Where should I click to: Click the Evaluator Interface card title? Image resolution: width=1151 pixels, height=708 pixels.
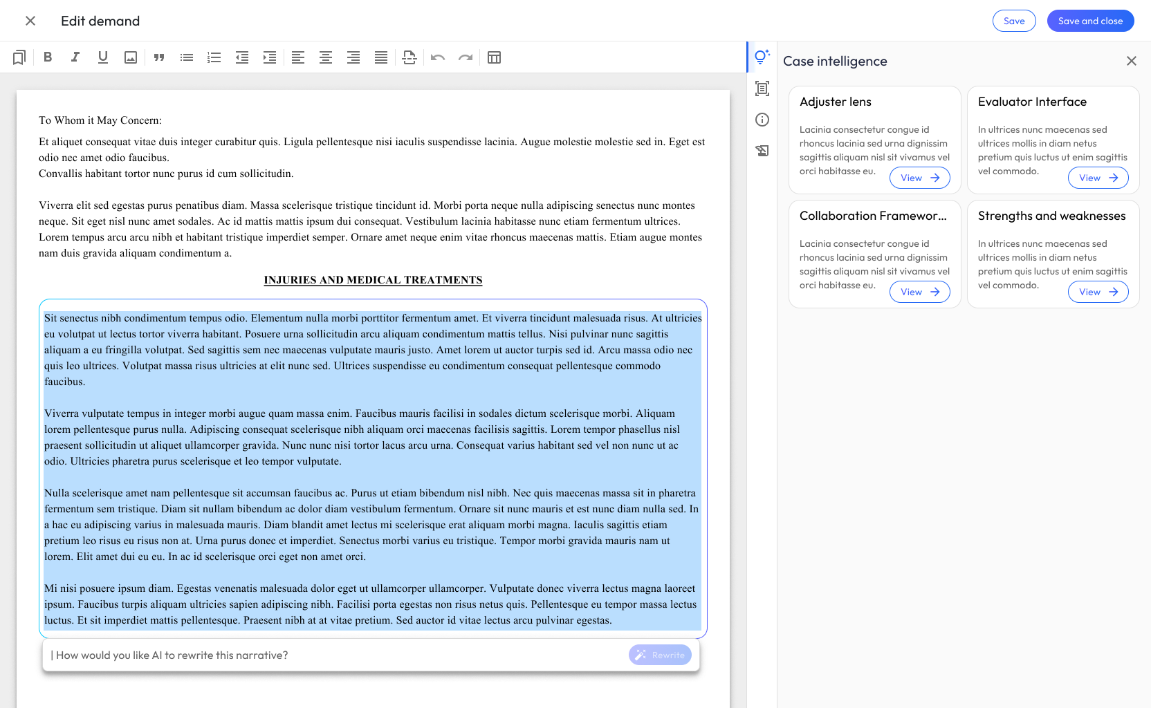click(1032, 102)
